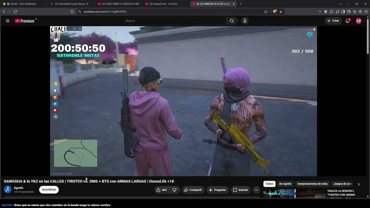This screenshot has width=370, height=208.
Task: Subscribe to Agrefe with Suscribirse
Action: pos(49,190)
